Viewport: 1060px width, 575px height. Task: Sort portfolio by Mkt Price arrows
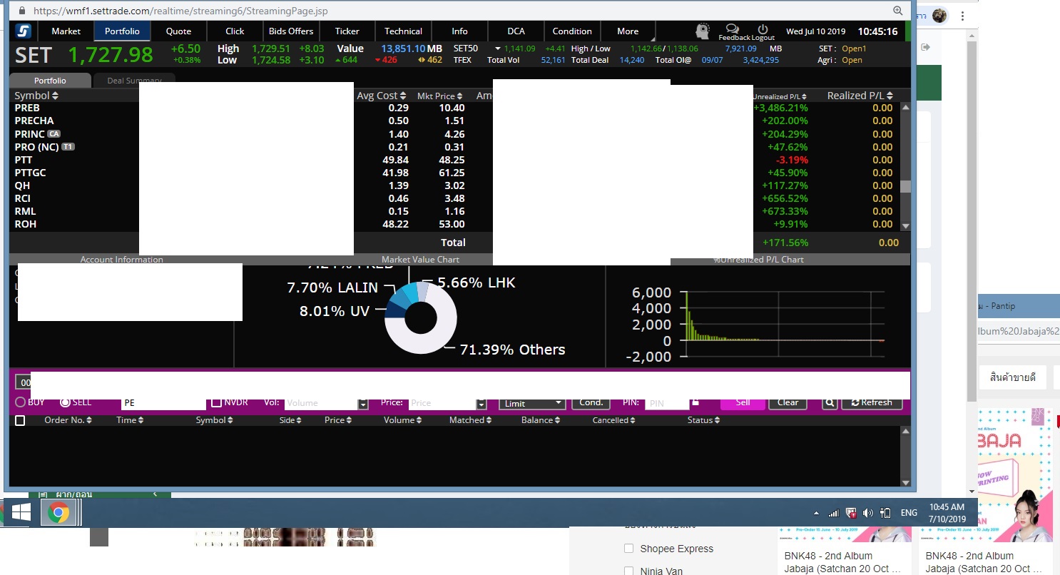pyautogui.click(x=460, y=96)
